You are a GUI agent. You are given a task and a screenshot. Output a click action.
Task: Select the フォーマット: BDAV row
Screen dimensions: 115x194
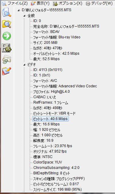coord(46,32)
